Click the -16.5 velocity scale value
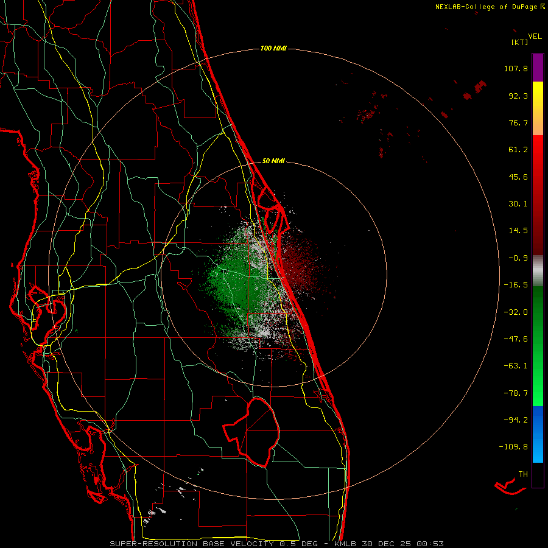This screenshot has height=548, width=548. click(x=516, y=285)
